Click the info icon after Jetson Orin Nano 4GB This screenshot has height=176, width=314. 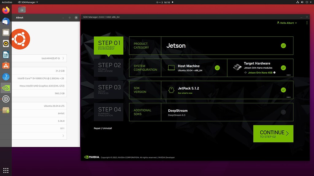pos(274,73)
